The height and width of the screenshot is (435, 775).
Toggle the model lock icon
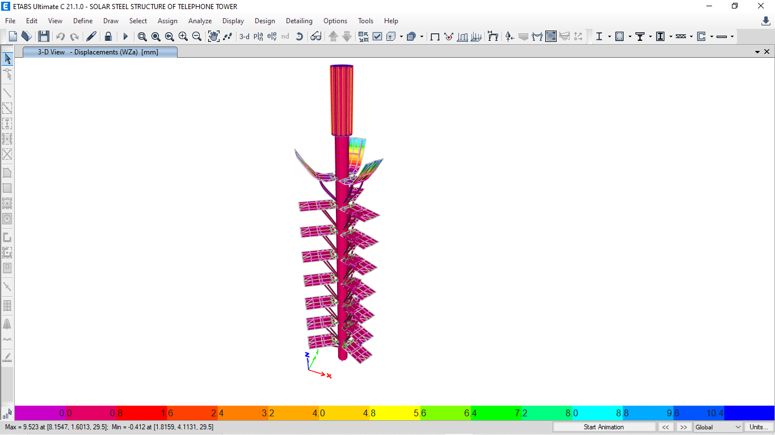[x=108, y=36]
